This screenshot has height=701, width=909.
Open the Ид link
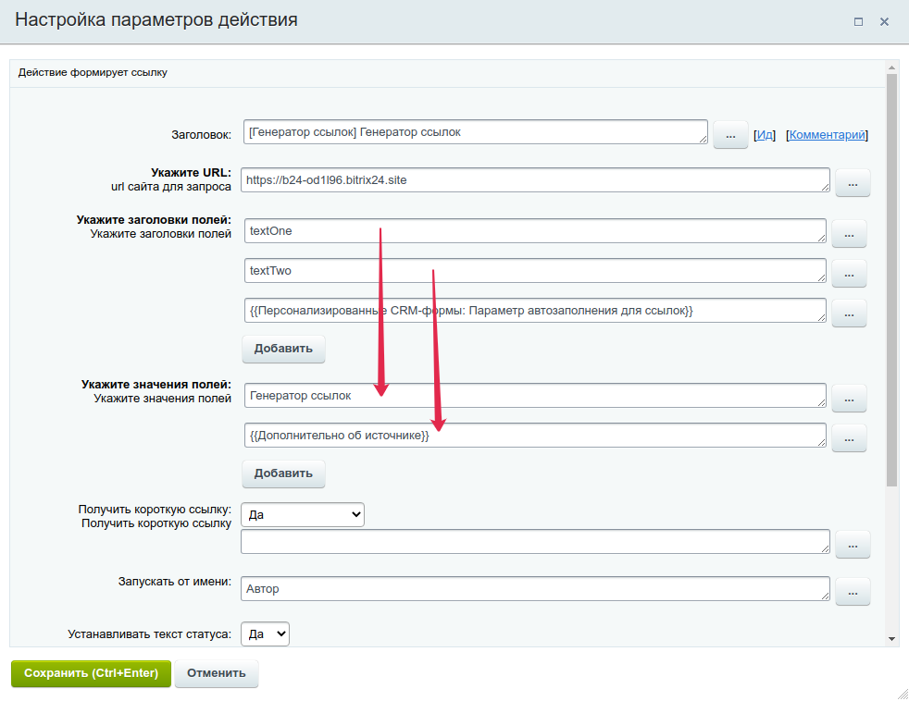coord(764,135)
